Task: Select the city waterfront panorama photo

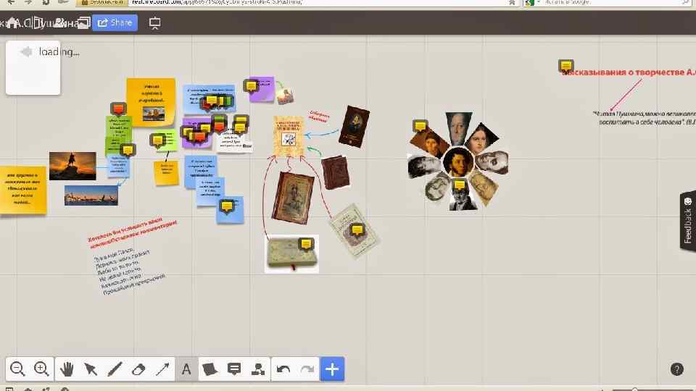Action: click(91, 195)
